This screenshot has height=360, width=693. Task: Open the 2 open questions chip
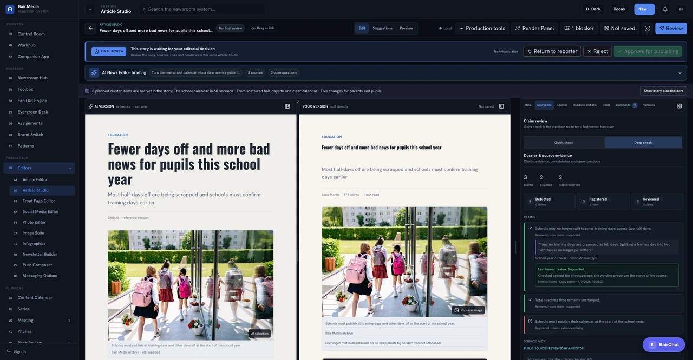(x=284, y=72)
